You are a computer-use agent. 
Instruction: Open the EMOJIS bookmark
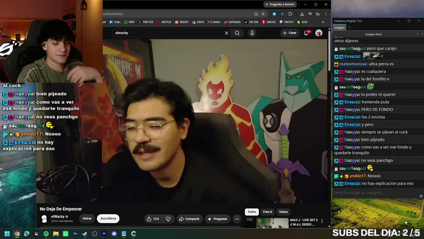(269, 22)
